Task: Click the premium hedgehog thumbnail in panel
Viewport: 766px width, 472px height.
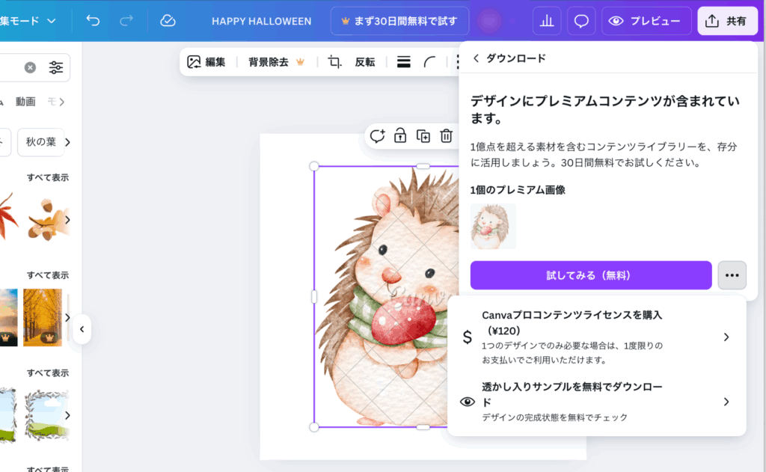Action: click(x=493, y=226)
